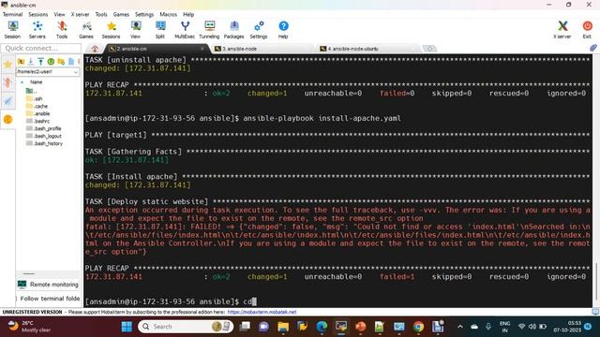Open the Terminal menu
This screenshot has height=337, width=600.
coord(12,14)
